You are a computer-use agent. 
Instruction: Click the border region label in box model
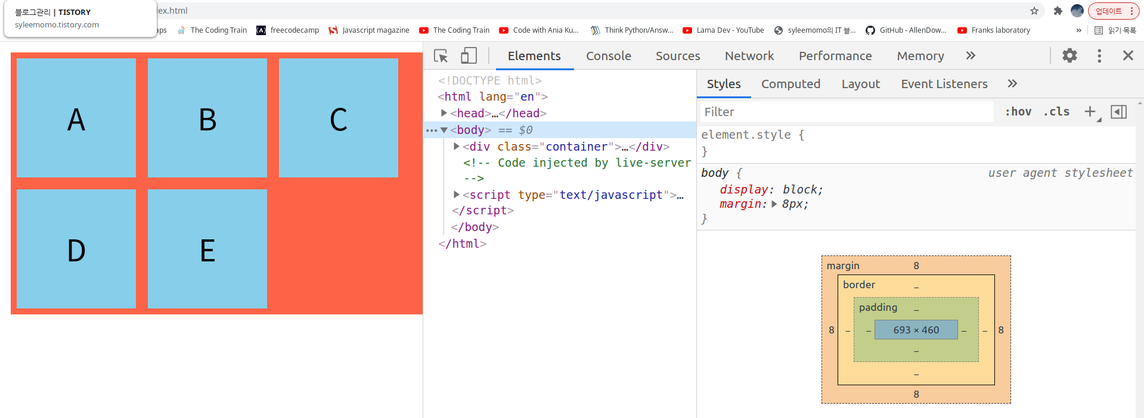[859, 285]
